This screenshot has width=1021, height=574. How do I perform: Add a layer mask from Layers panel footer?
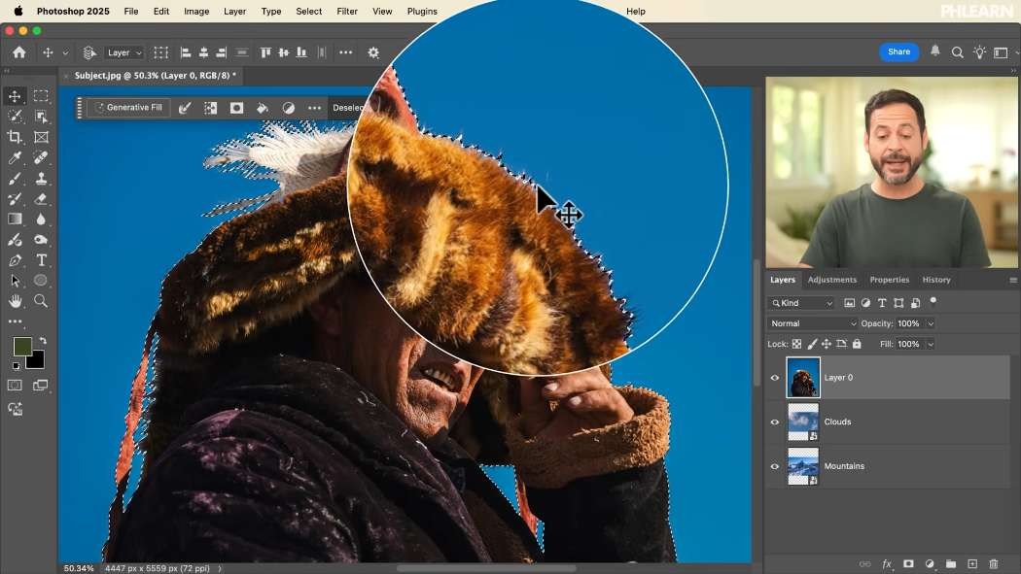point(908,563)
